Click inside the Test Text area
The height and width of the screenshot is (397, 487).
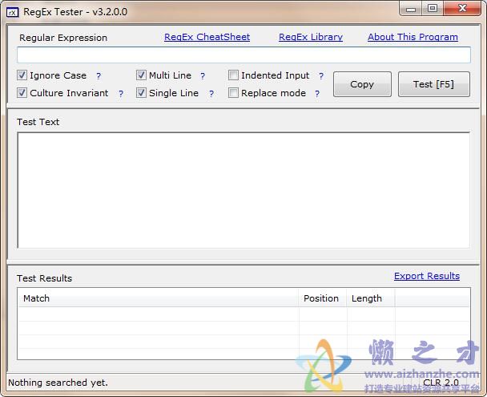(243, 190)
